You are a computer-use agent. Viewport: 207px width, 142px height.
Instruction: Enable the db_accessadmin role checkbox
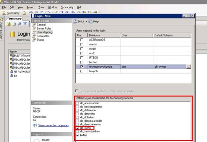pyautogui.click(x=77, y=103)
